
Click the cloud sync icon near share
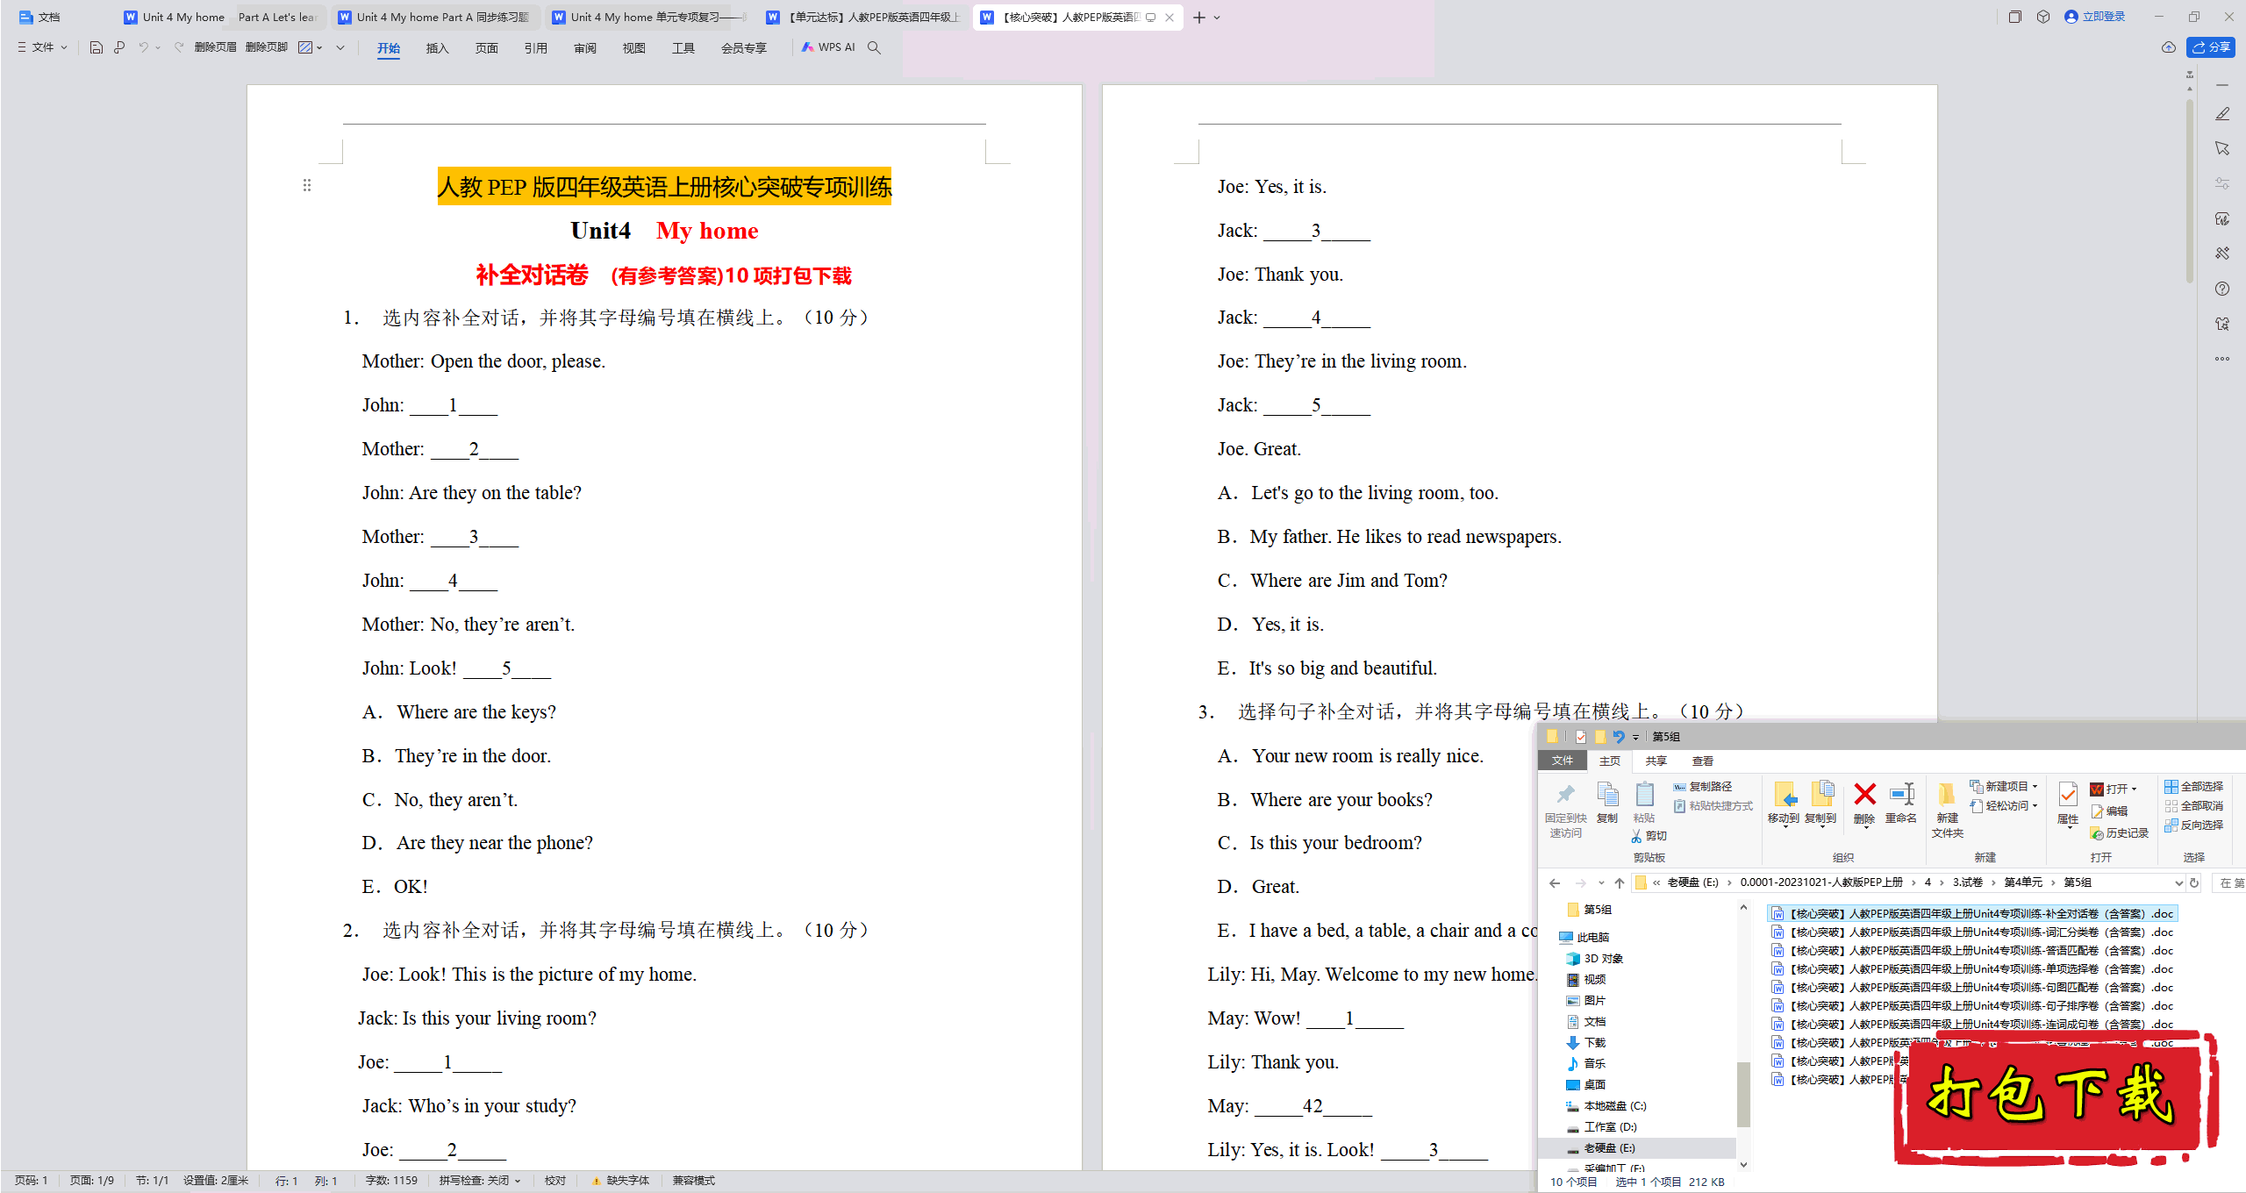click(x=2168, y=47)
